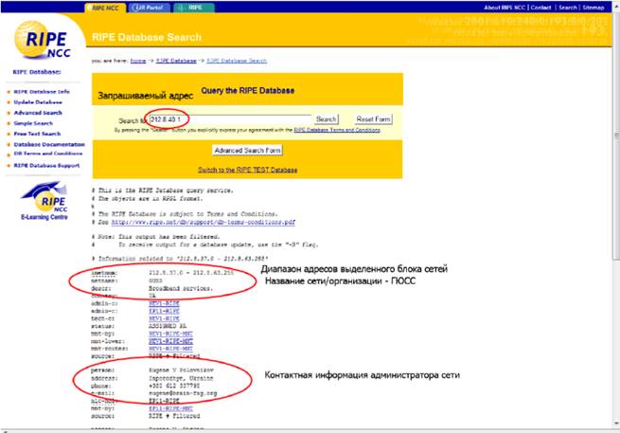Open EP11-RIPE link in the admin-c row
The width and height of the screenshot is (620, 433).
164,311
